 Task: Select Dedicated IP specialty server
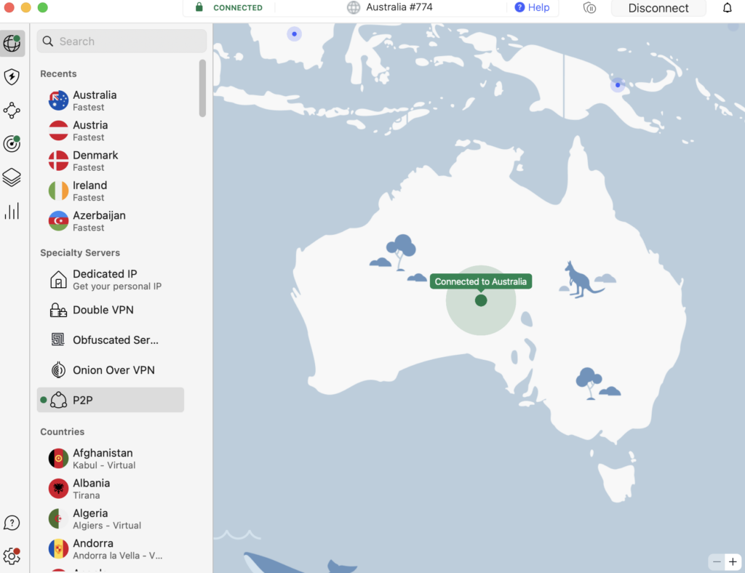(x=111, y=280)
